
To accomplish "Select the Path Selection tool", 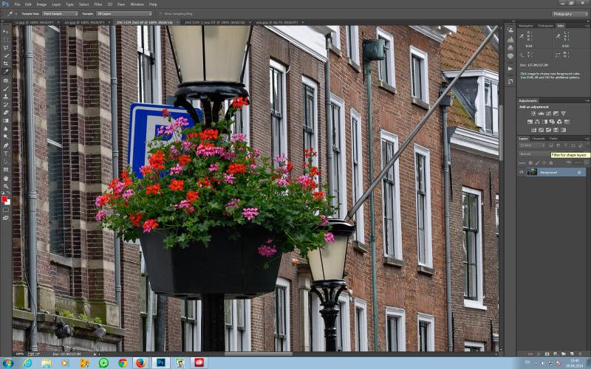I will point(6,162).
